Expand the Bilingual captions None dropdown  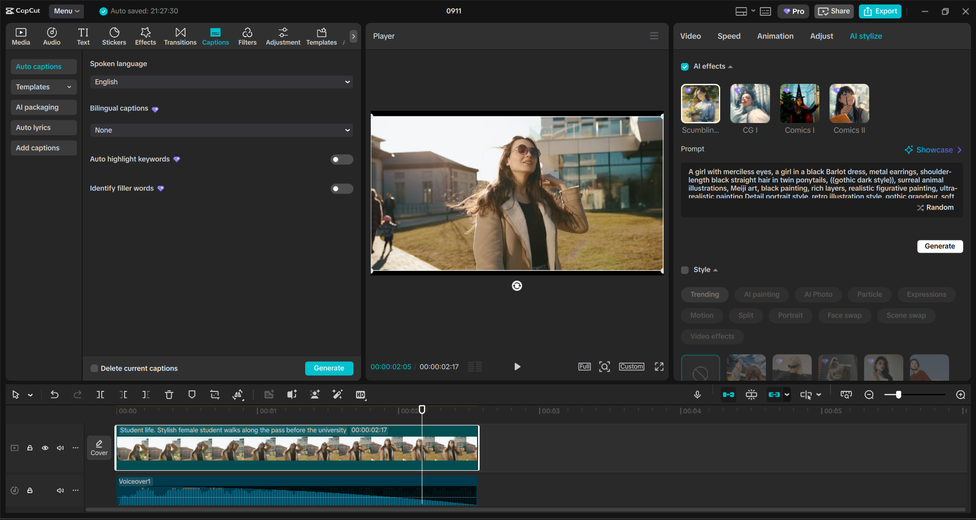point(222,130)
